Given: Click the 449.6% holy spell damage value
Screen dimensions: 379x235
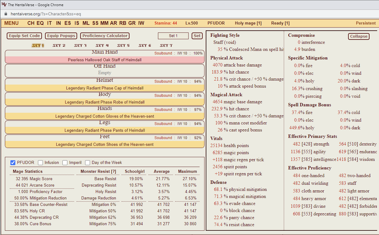Looking at the screenshot, I should (x=302, y=128).
